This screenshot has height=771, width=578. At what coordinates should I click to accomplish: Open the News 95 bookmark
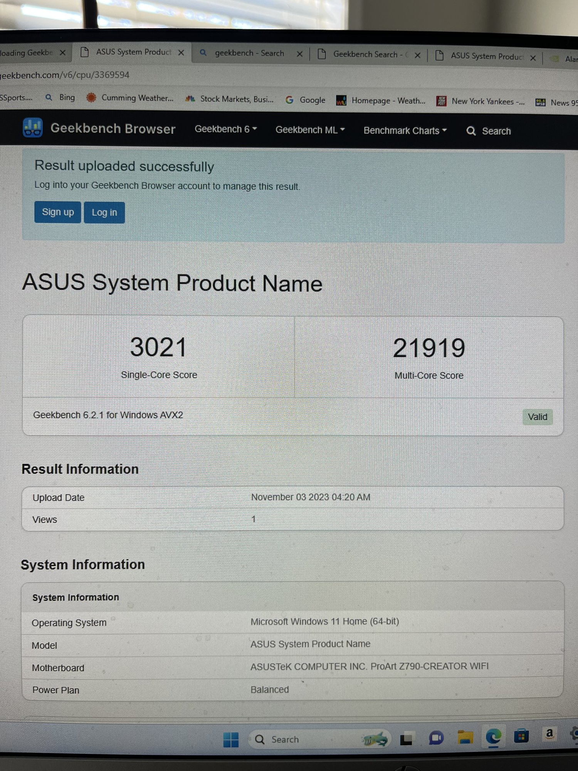(x=556, y=103)
